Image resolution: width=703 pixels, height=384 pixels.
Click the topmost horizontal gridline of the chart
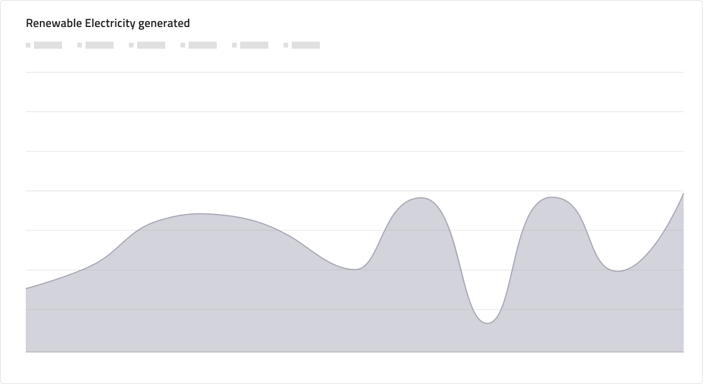pyautogui.click(x=354, y=72)
